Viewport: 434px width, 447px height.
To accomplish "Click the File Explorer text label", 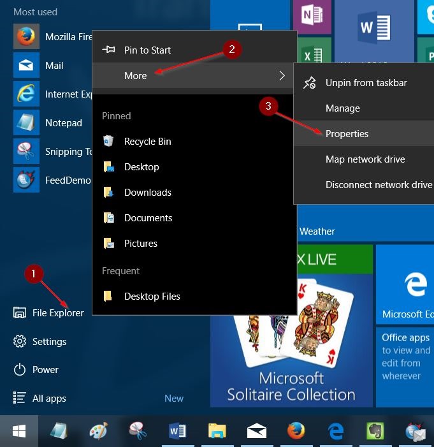I will coord(58,313).
